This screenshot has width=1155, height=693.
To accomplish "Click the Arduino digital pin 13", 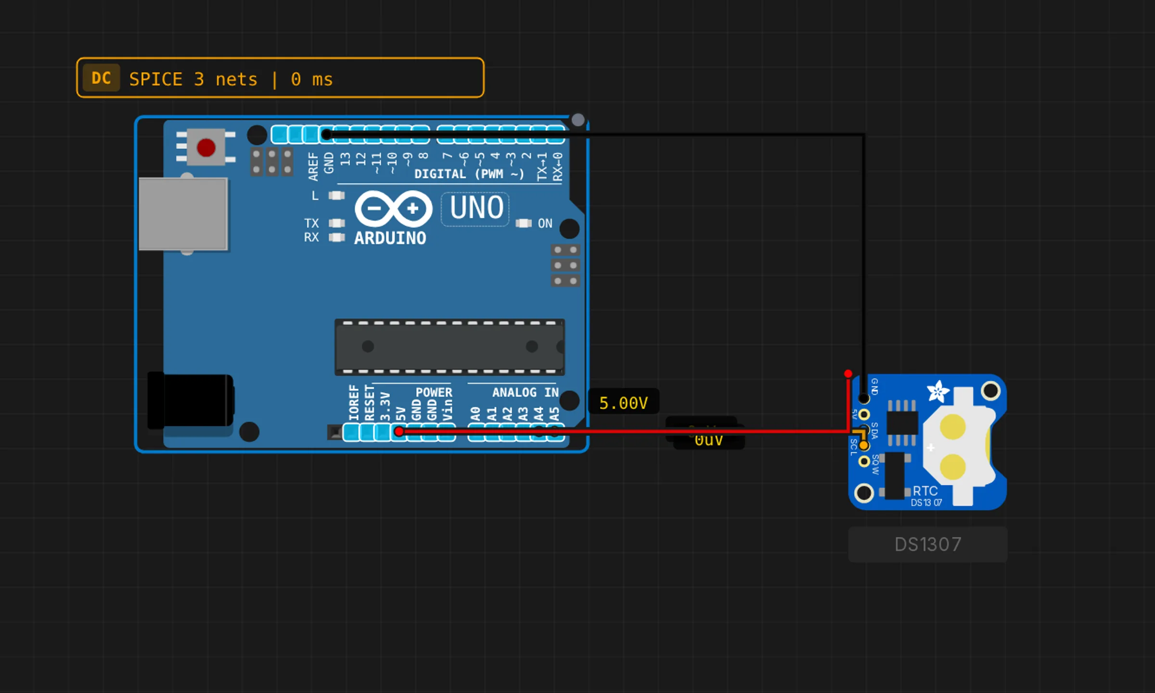I will click(342, 134).
